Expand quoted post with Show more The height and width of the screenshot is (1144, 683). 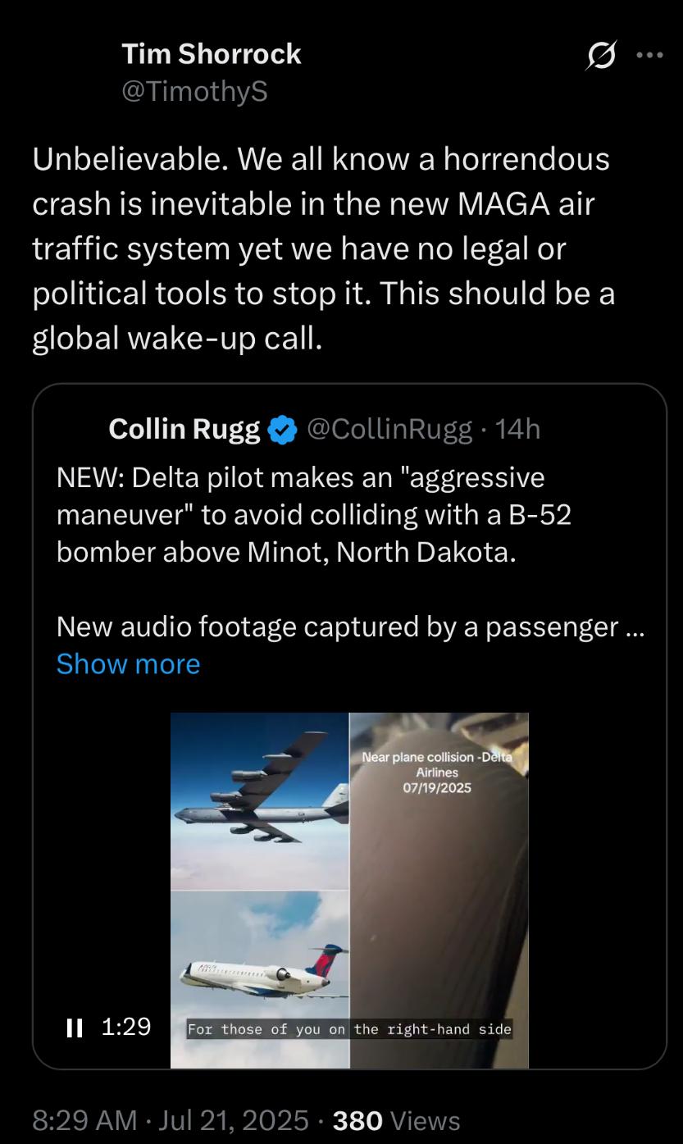pos(128,663)
